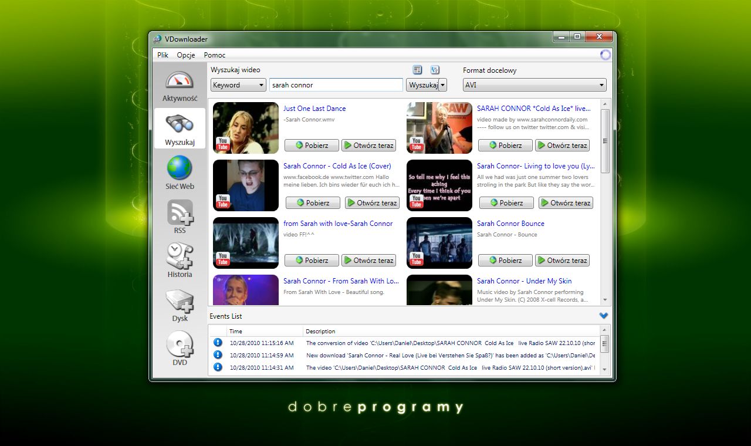Open the Keyword search type dropdown
The image size is (751, 446).
click(238, 85)
